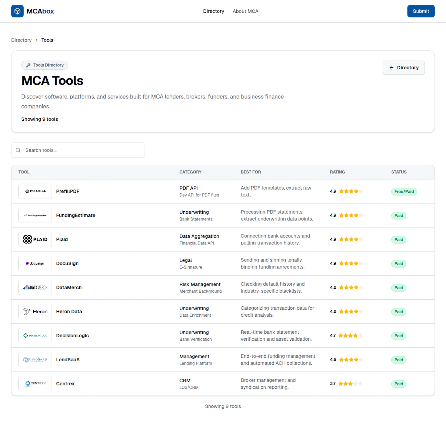Screen dimensions: 446x446
Task: Click the Plaid logo thumbnail
Action: click(x=35, y=239)
